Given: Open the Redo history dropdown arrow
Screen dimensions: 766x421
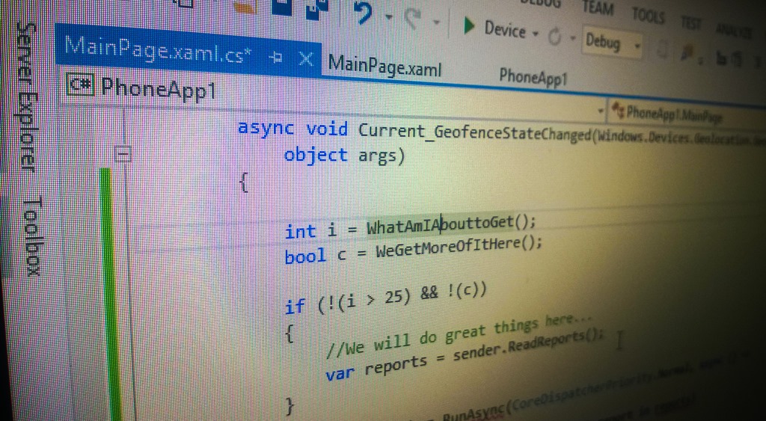Looking at the screenshot, I should pos(436,22).
